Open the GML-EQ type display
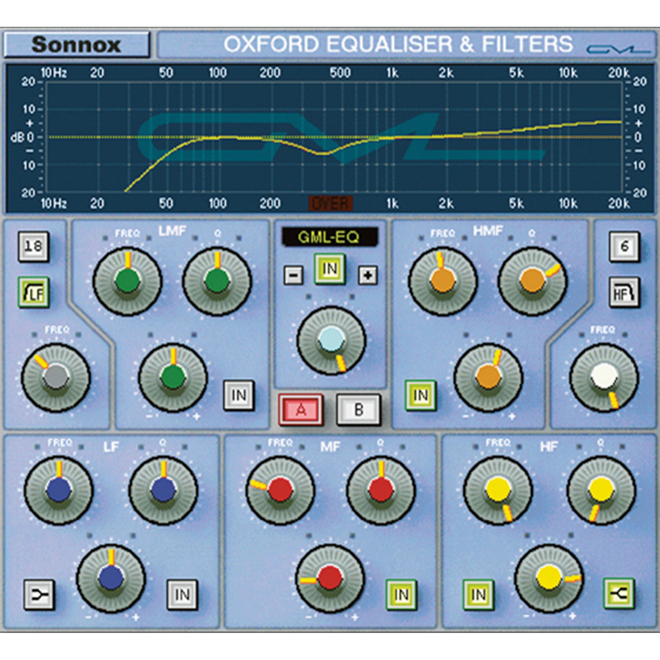The width and height of the screenshot is (660, 660). pyautogui.click(x=329, y=237)
